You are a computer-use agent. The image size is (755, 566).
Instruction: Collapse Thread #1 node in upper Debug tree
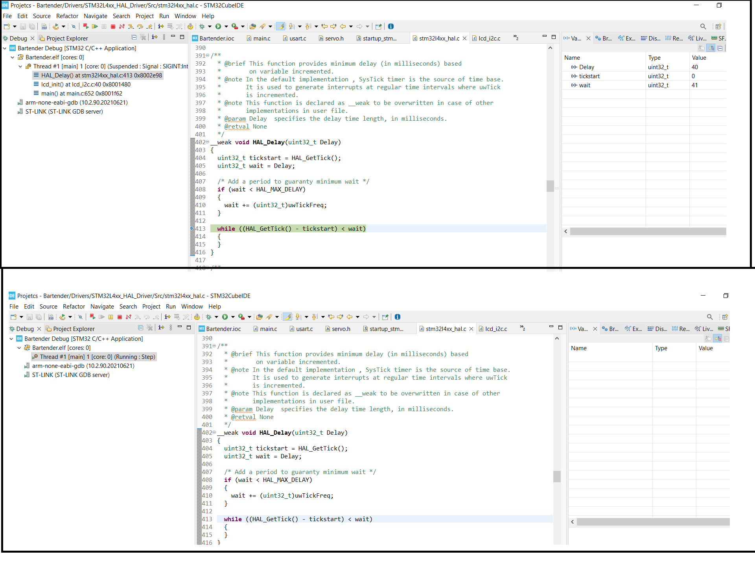pyautogui.click(x=20, y=66)
